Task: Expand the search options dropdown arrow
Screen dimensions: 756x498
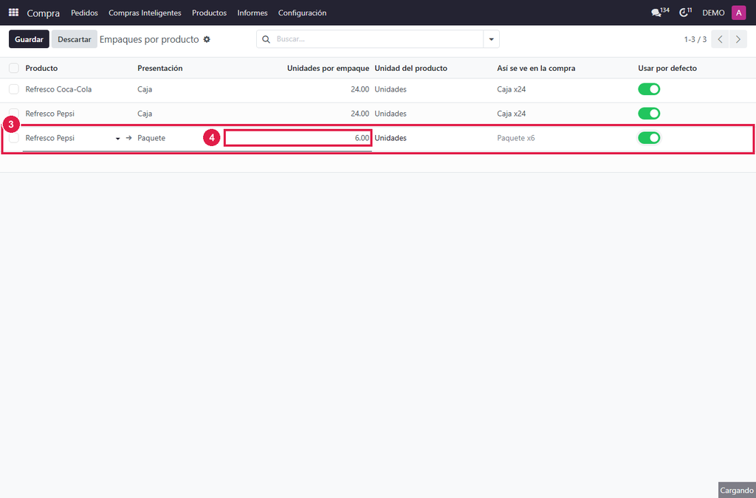Action: point(491,40)
